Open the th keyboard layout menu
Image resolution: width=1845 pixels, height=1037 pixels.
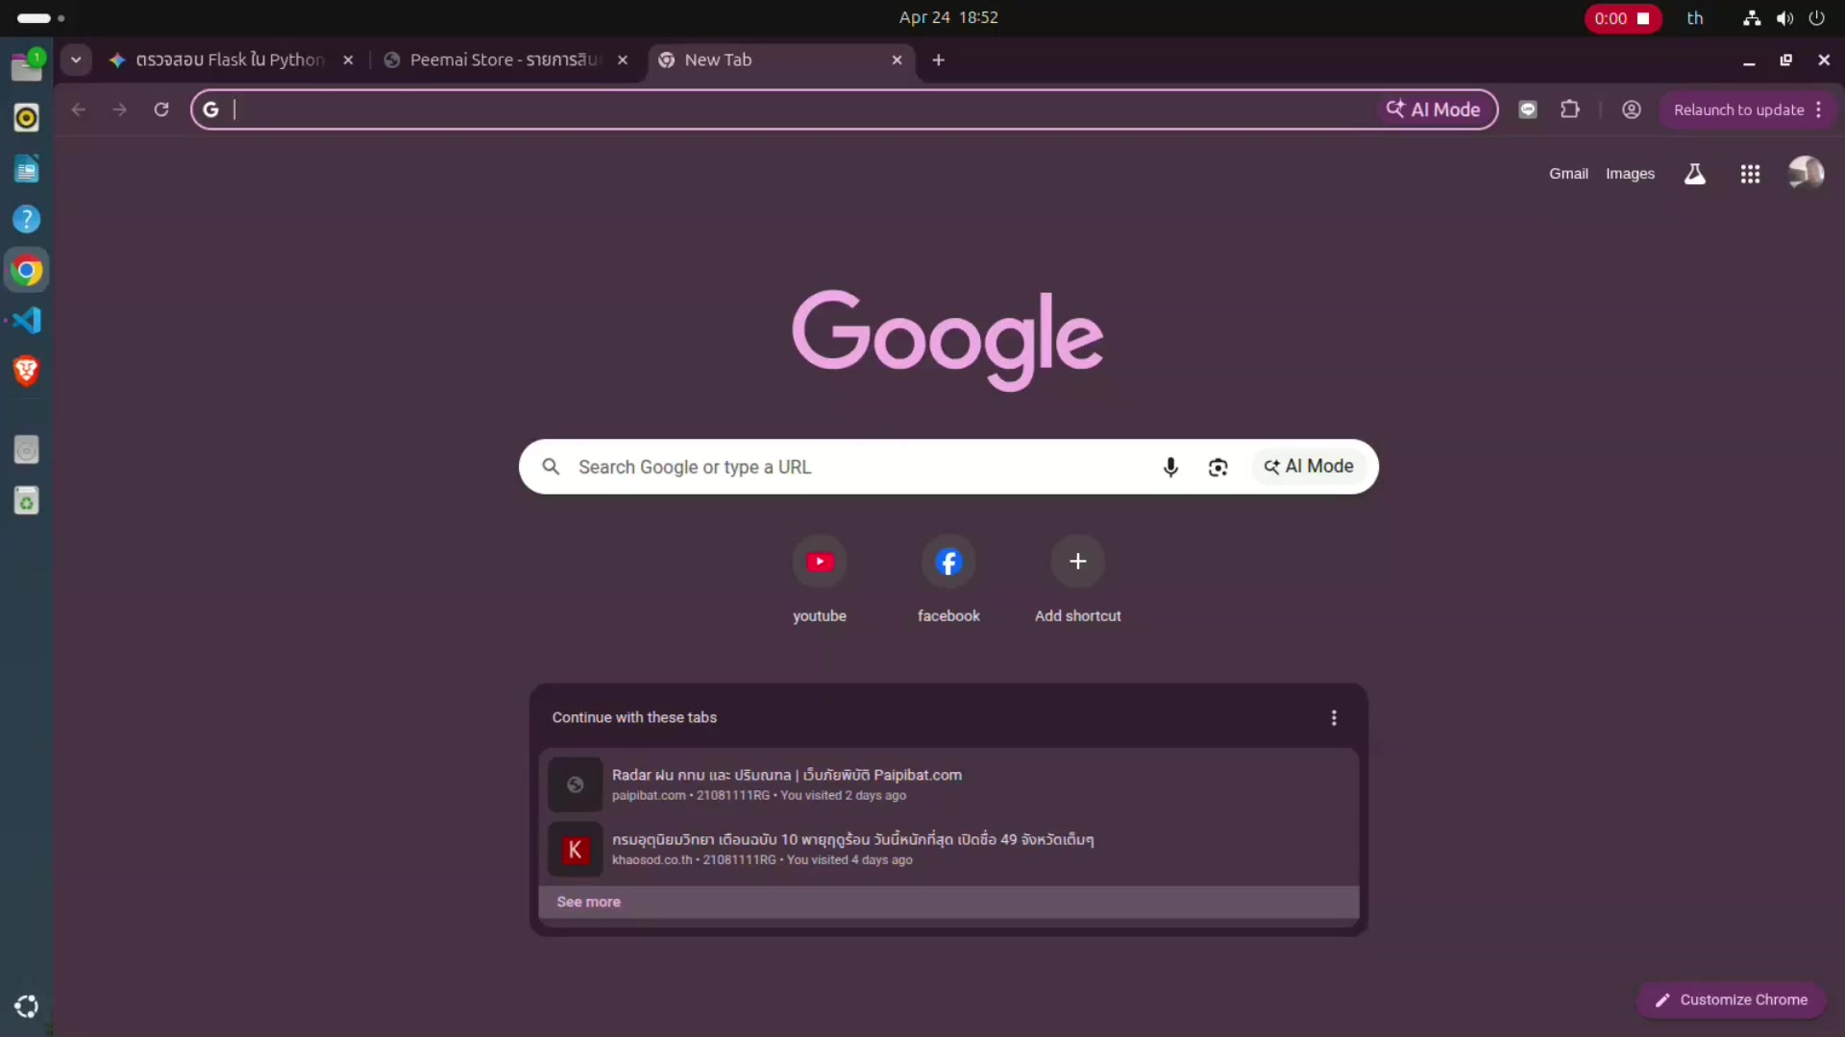click(1695, 18)
